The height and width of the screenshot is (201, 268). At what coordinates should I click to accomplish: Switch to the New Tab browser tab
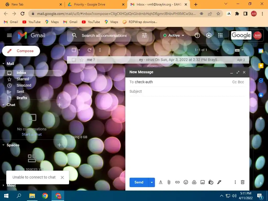(34, 4)
